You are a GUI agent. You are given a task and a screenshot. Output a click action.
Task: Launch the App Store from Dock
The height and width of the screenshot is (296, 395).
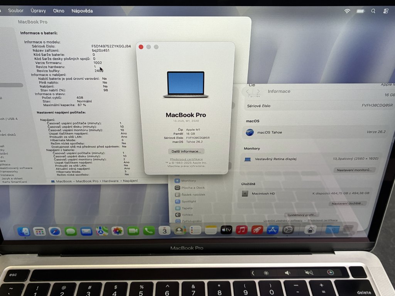coord(273,230)
